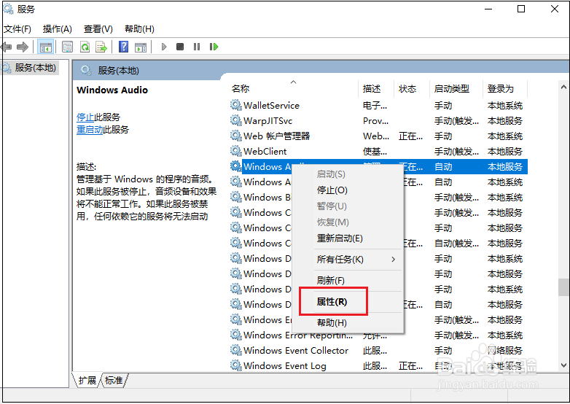Screen dimensions: 570x404
Task: Select the Windows Event Log row
Action: [x=378, y=365]
